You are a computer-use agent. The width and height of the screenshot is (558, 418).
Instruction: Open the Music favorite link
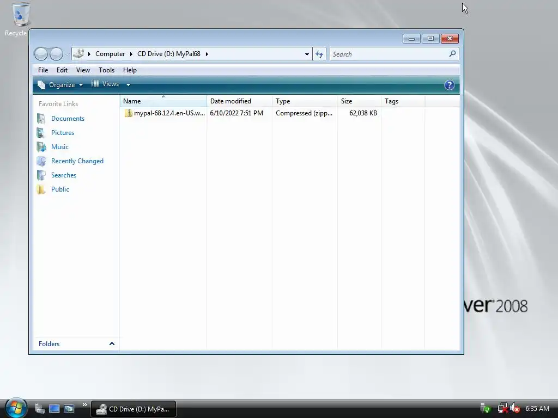click(x=60, y=147)
